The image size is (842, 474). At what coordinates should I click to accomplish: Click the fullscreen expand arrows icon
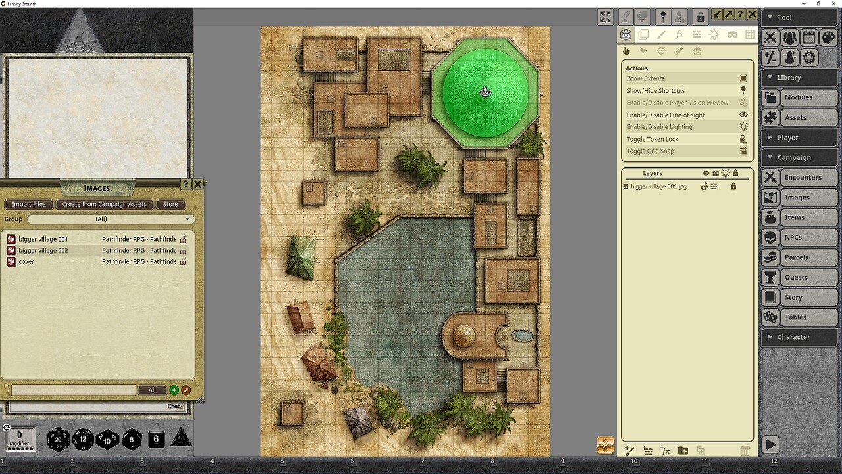(x=605, y=16)
